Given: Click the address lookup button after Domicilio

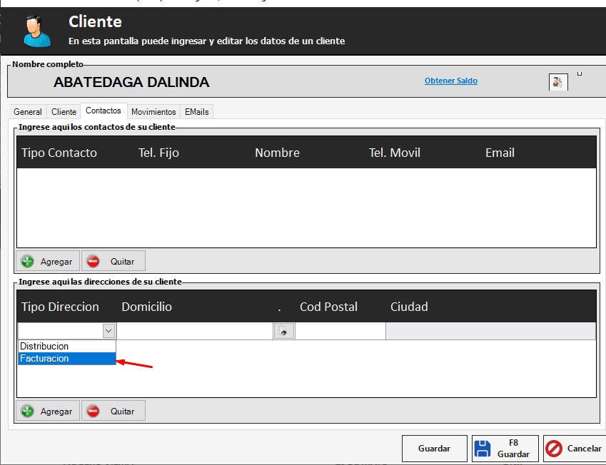Looking at the screenshot, I should (284, 331).
